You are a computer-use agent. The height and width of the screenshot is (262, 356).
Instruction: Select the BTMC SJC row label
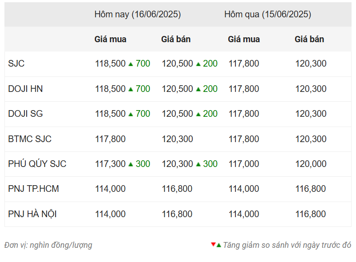click(x=30, y=139)
